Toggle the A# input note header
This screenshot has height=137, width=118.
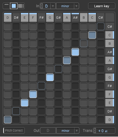click(x=75, y=18)
